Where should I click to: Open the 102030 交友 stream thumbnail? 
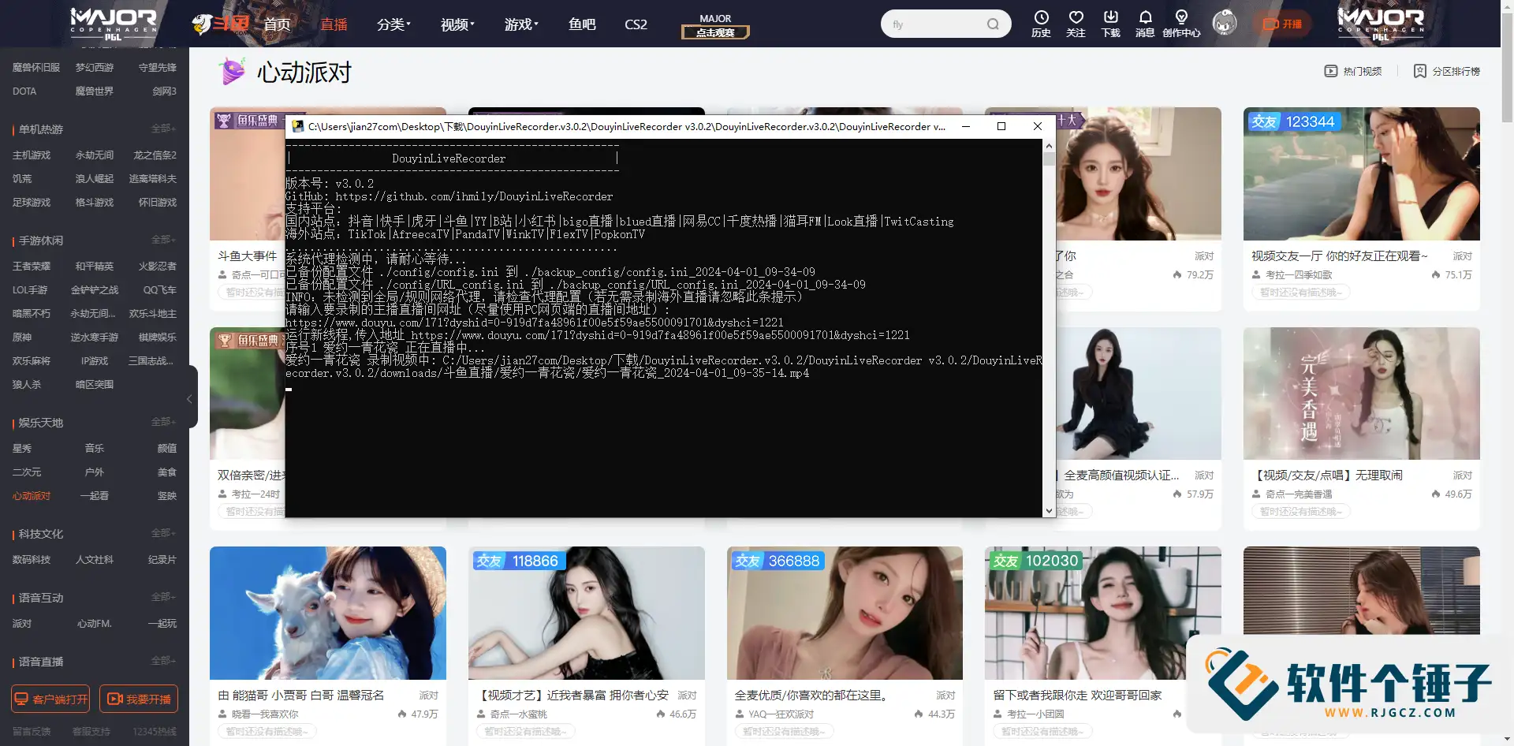pos(1102,613)
